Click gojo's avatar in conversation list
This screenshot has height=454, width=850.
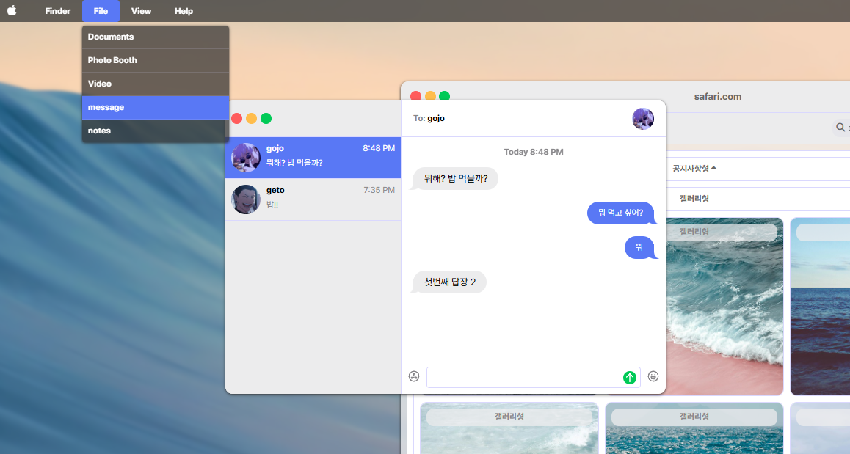pyautogui.click(x=246, y=158)
